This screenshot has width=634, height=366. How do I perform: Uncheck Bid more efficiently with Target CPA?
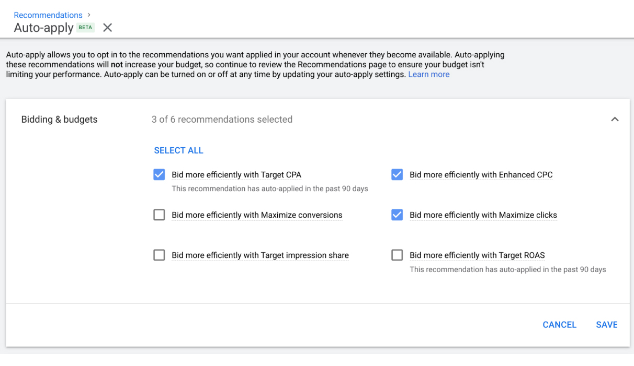pyautogui.click(x=159, y=175)
